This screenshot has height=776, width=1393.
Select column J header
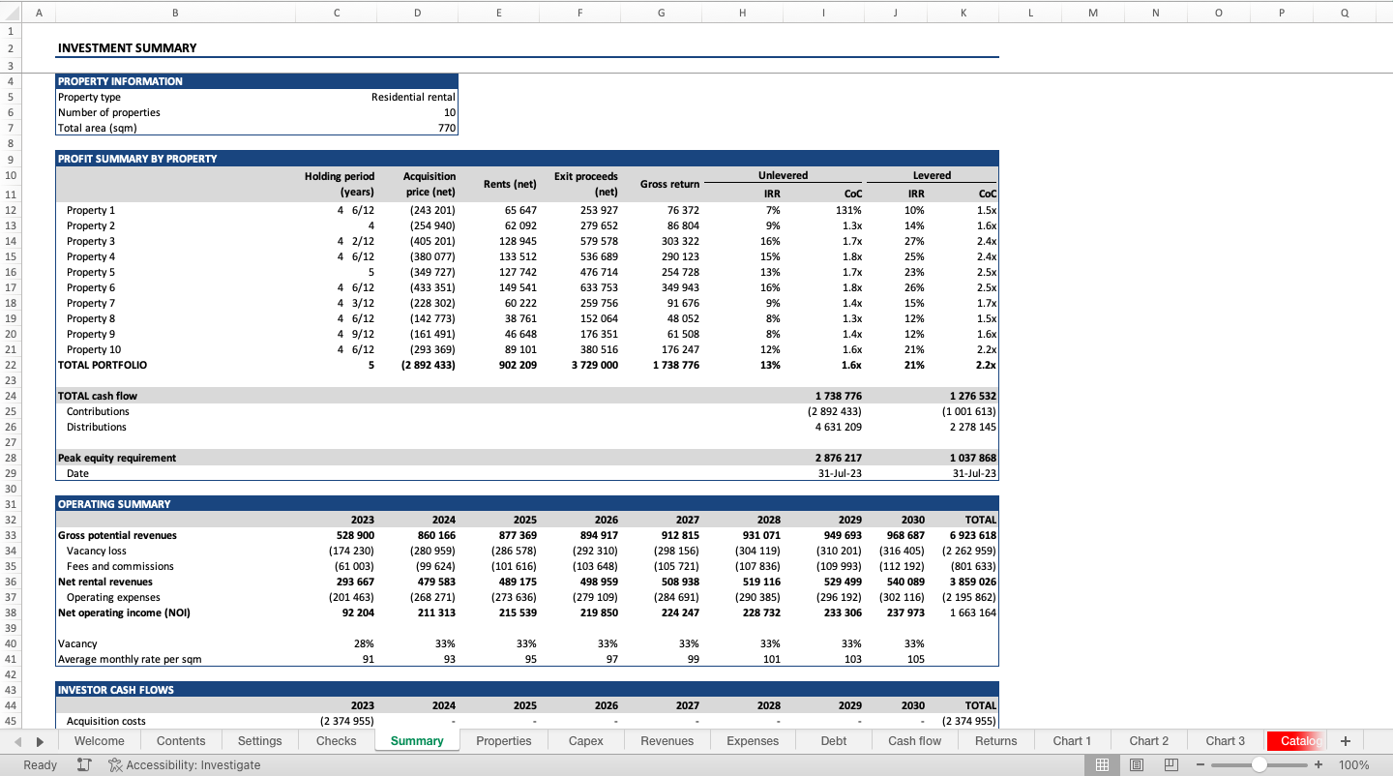coord(895,13)
